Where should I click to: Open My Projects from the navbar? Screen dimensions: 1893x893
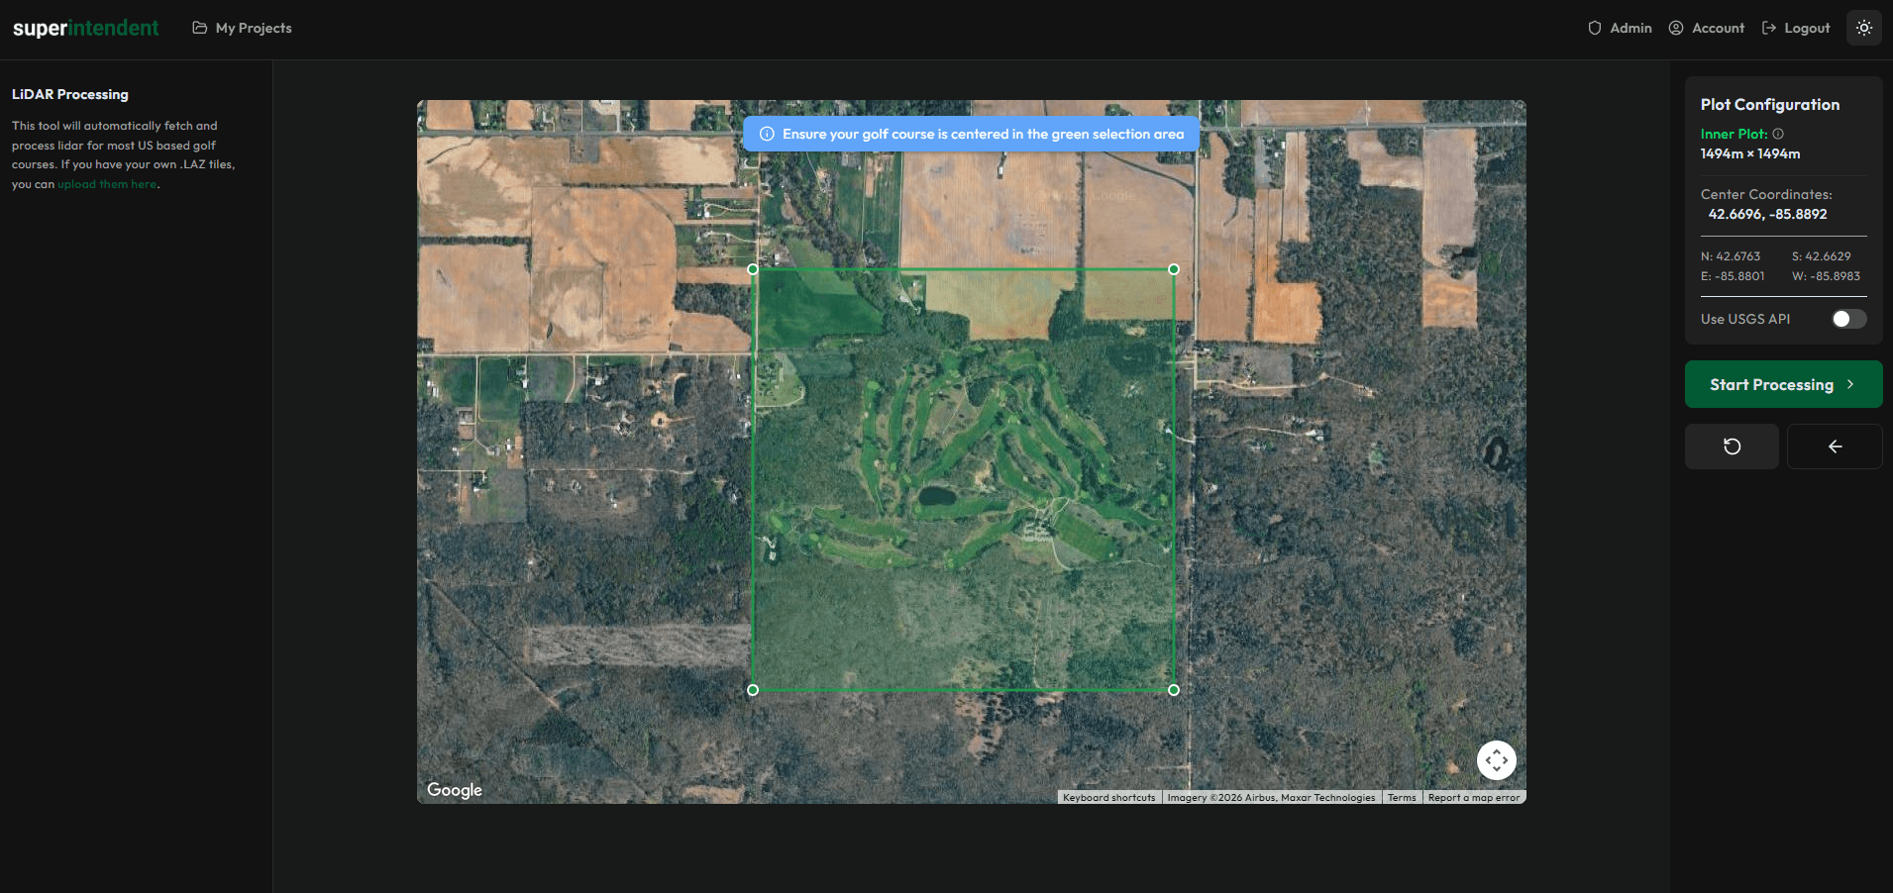coord(253,28)
